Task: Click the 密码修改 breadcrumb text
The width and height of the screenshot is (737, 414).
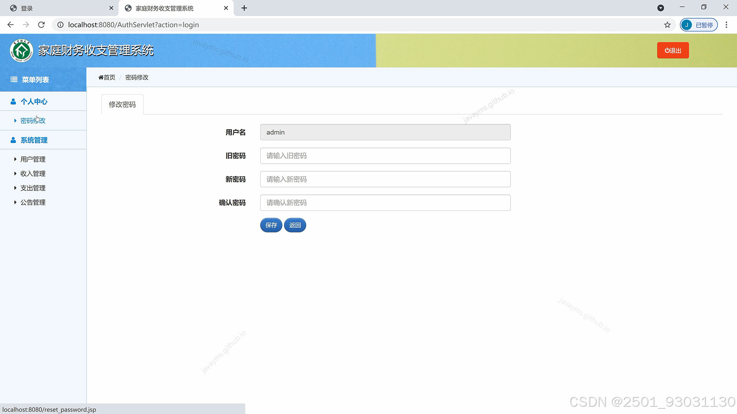Action: pos(137,77)
